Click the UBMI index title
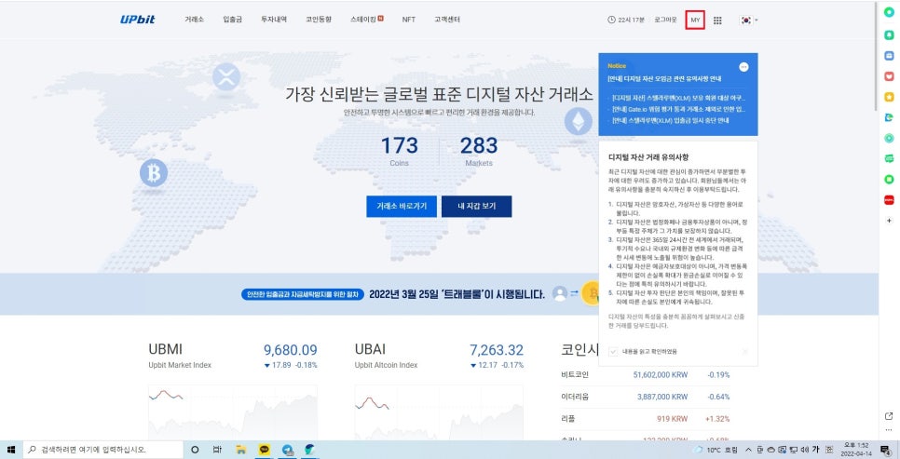This screenshot has width=900, height=459. (x=165, y=349)
